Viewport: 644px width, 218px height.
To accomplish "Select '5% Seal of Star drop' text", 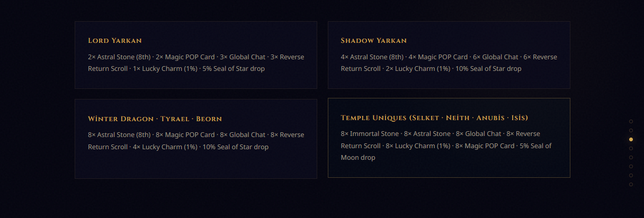I will (234, 69).
